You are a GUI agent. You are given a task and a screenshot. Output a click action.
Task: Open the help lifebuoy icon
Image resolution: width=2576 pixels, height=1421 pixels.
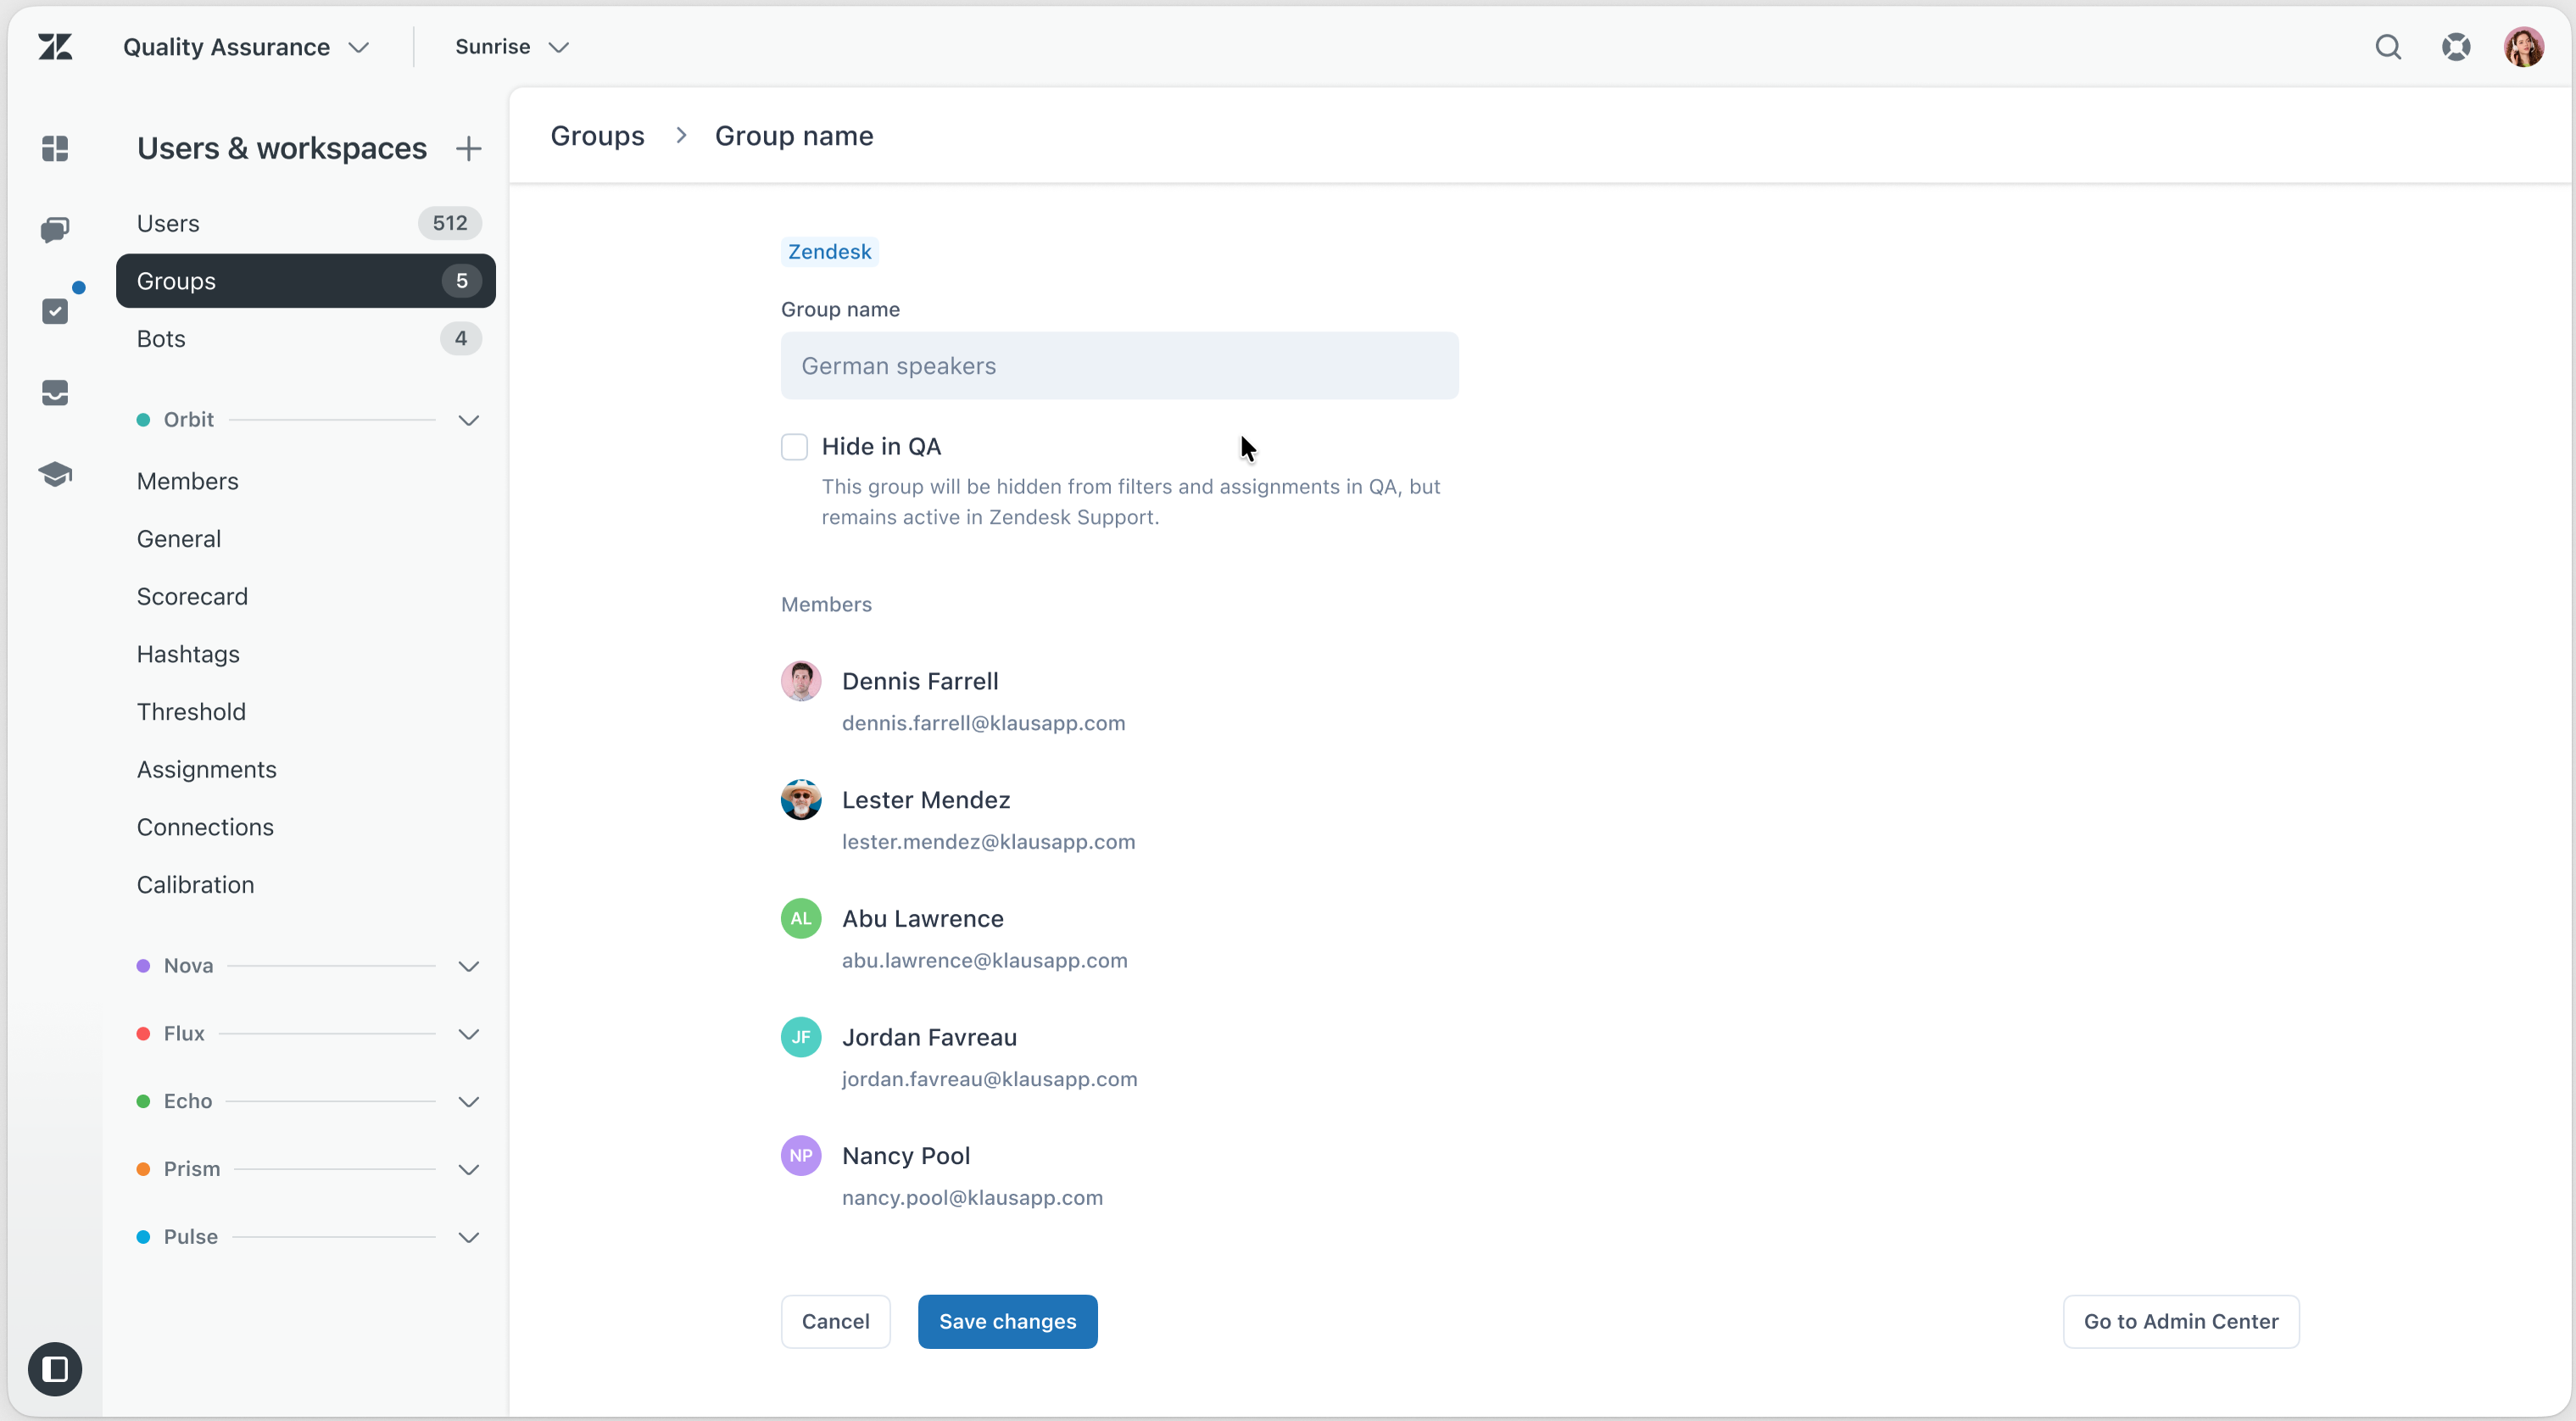[2456, 47]
